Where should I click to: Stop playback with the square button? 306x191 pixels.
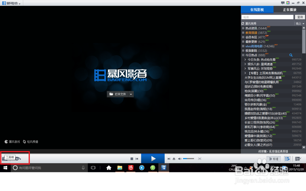(132, 159)
